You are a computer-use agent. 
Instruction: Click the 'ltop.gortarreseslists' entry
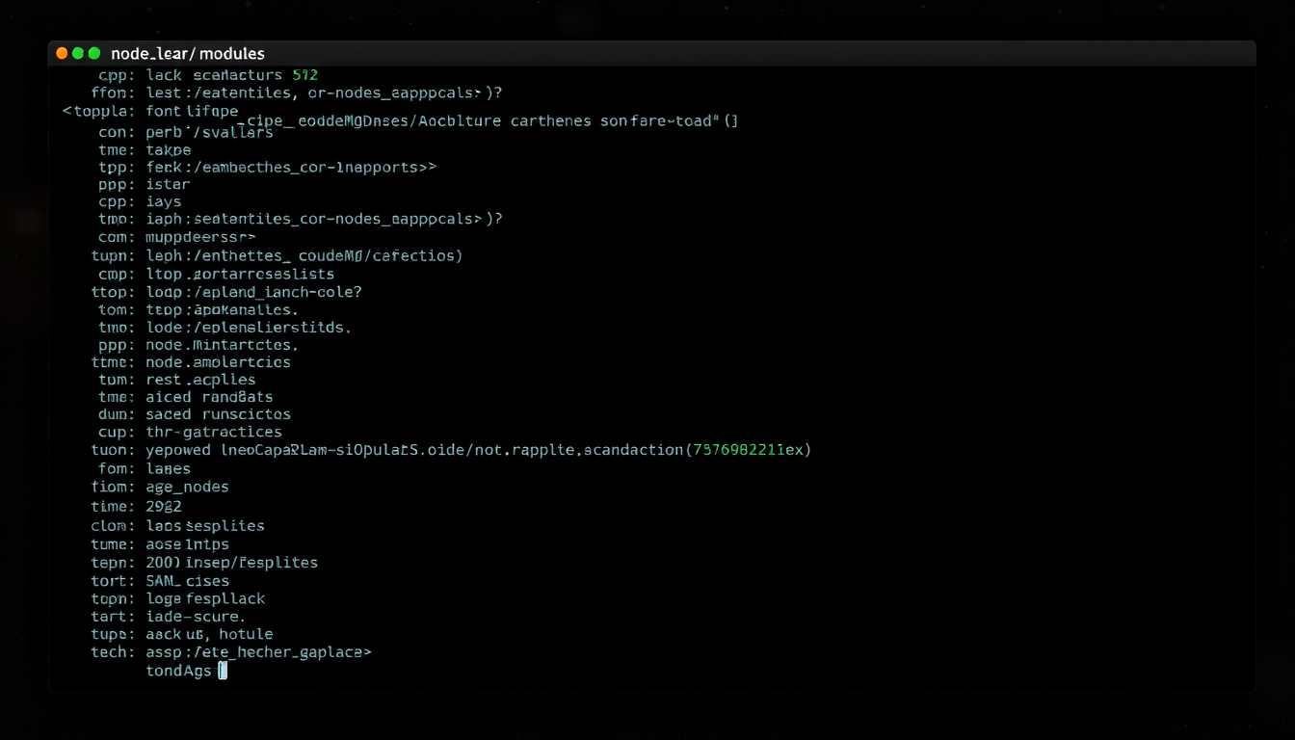pyautogui.click(x=240, y=274)
